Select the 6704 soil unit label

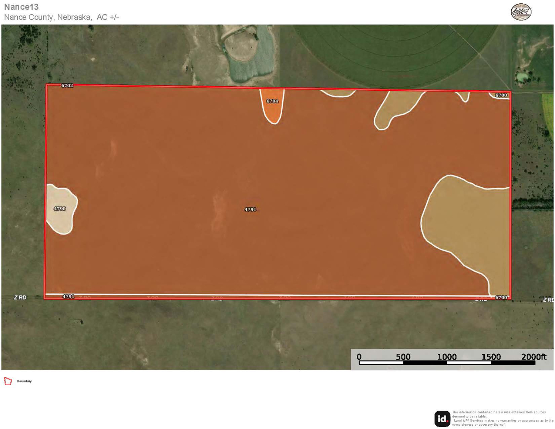[272, 101]
